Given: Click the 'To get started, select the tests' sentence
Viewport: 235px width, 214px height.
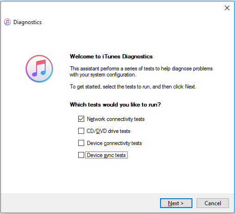Looking at the screenshot, I should coord(133,87).
